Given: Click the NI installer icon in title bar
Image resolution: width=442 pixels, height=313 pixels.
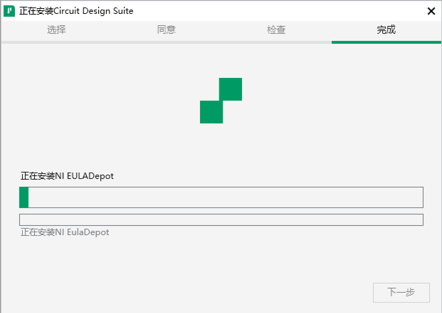Looking at the screenshot, I should tap(9, 11).
